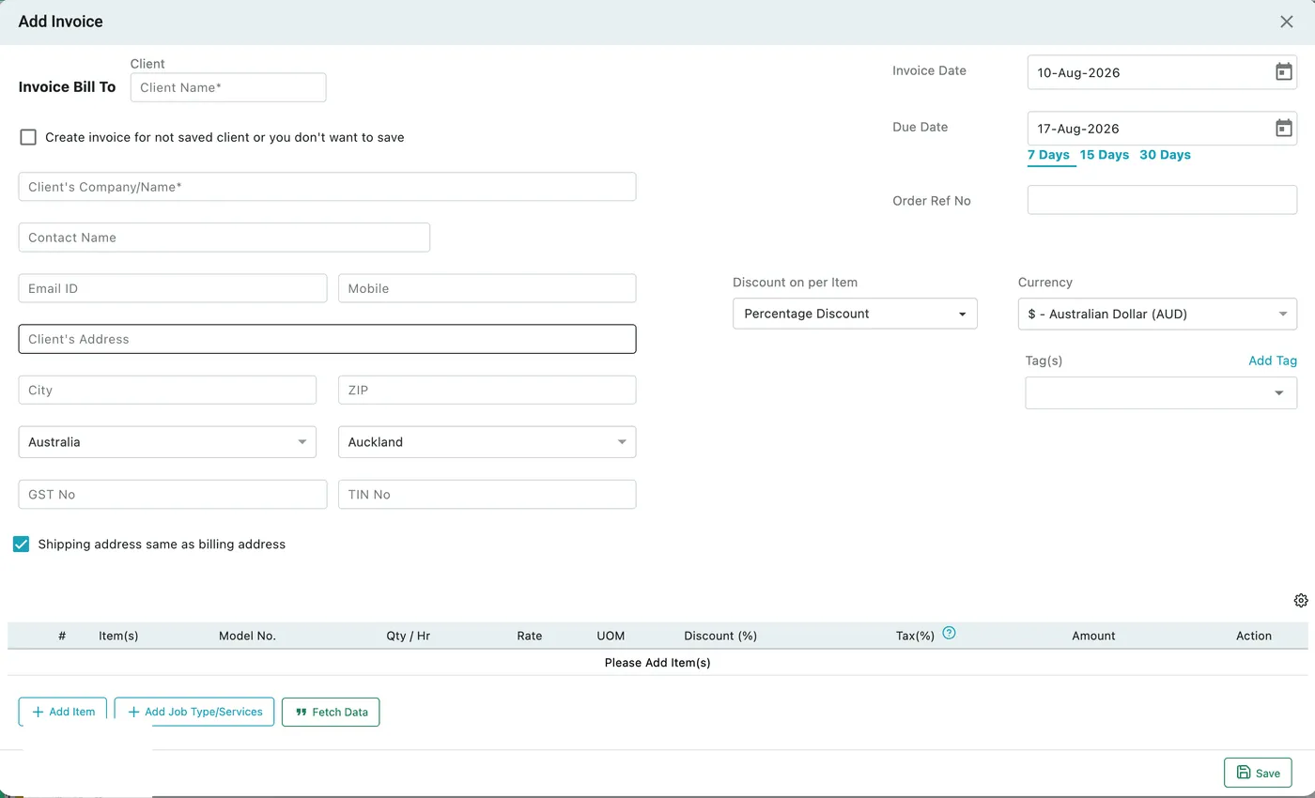The height and width of the screenshot is (798, 1315).
Task: Focus the Client's Address field
Action: coord(327,339)
